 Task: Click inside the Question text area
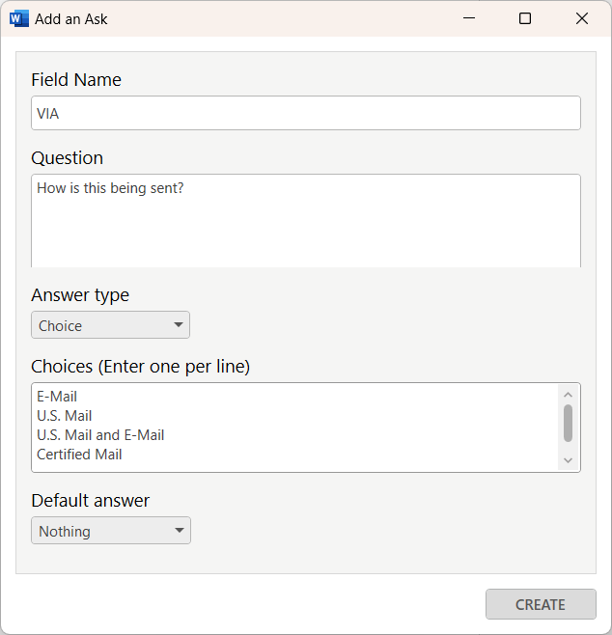tap(306, 221)
